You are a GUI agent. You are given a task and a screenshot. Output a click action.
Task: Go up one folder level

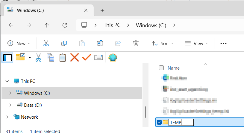(x=47, y=25)
